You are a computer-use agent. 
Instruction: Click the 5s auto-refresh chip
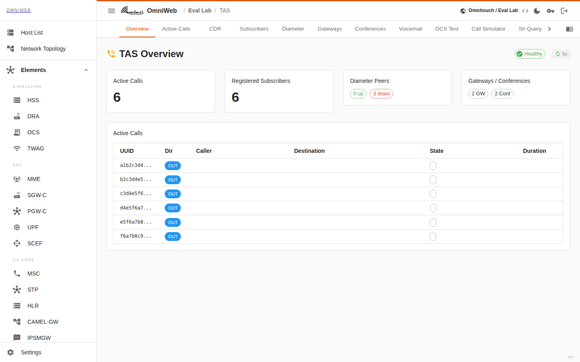(561, 54)
